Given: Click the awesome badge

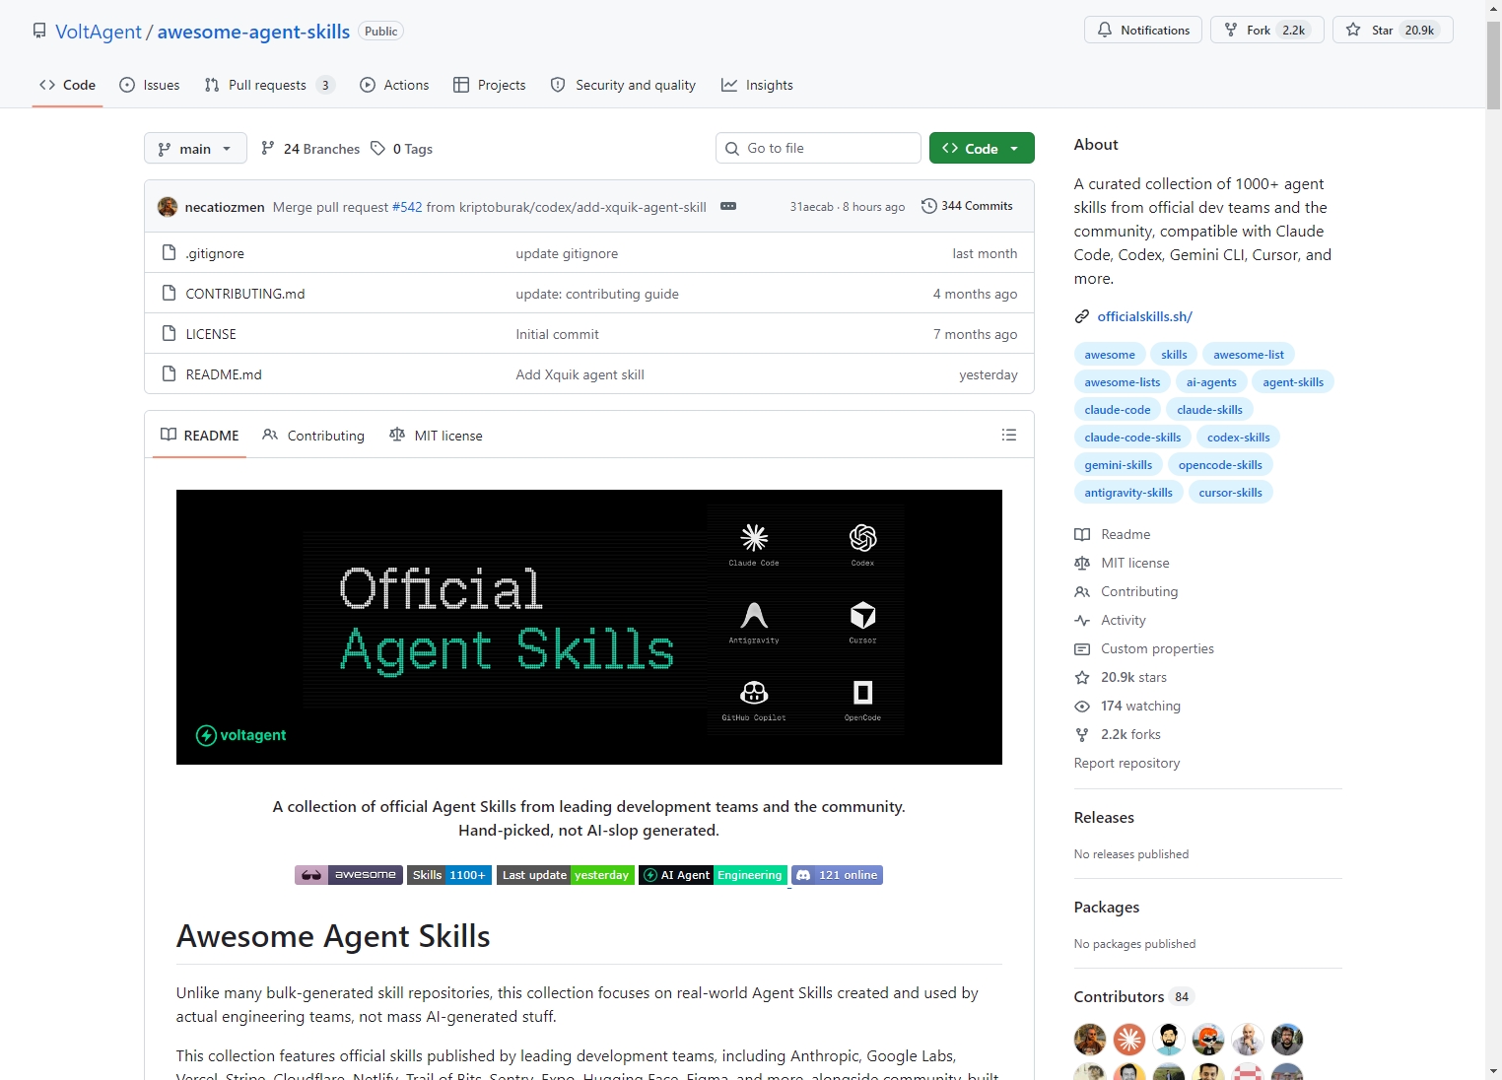Looking at the screenshot, I should [x=348, y=875].
